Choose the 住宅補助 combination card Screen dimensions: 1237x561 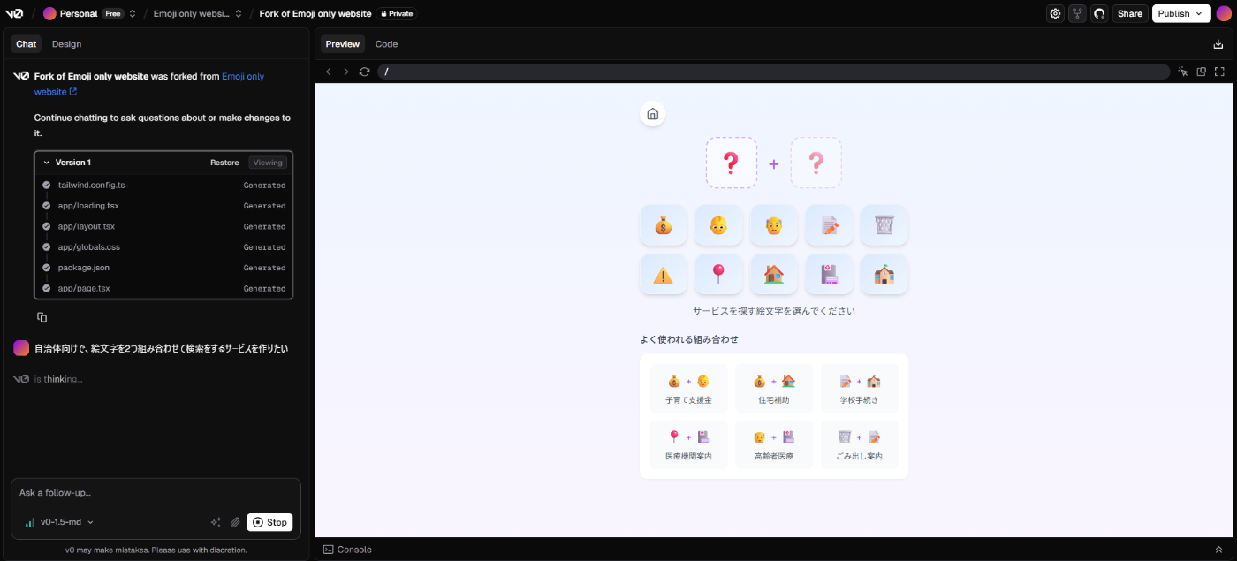click(x=774, y=389)
